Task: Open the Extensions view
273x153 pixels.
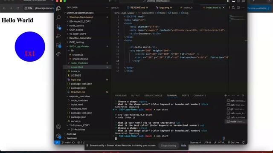Action: tap(58, 45)
